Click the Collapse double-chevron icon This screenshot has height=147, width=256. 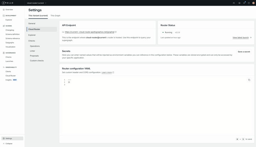click(4, 143)
